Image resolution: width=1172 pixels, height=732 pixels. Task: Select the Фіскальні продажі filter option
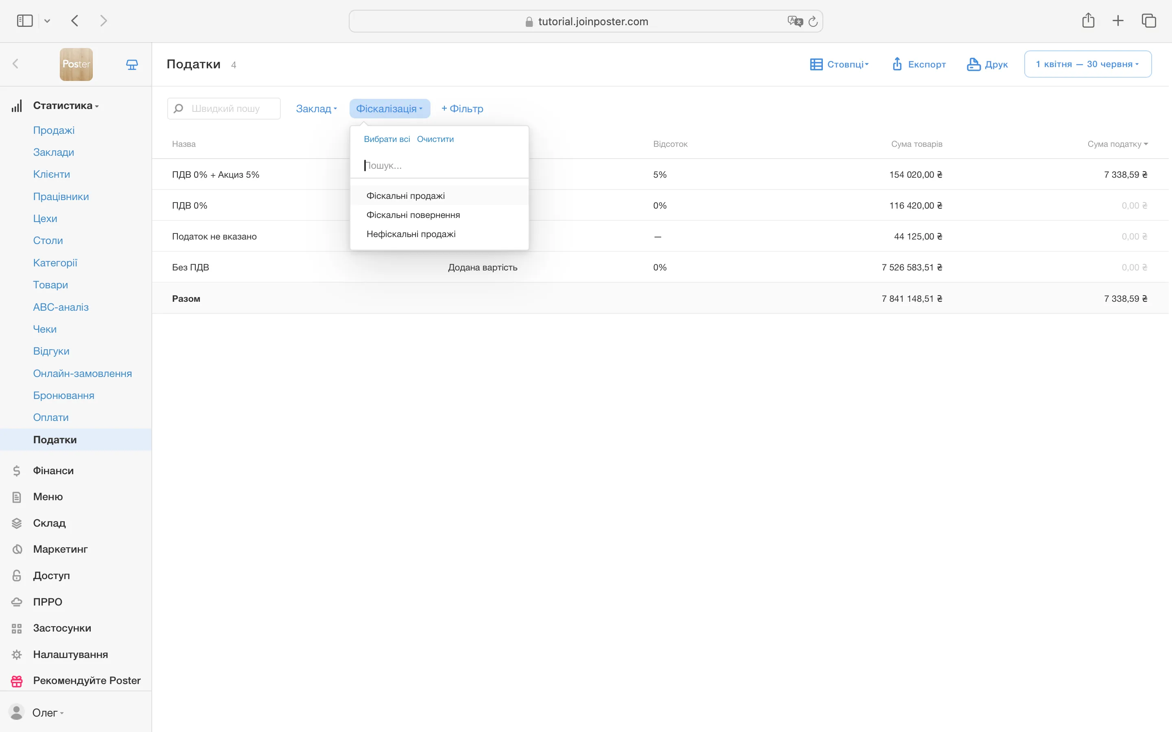[x=405, y=196]
